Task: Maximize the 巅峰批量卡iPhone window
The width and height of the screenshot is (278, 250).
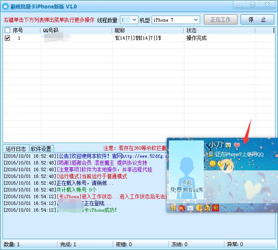Action: pyautogui.click(x=253, y=5)
